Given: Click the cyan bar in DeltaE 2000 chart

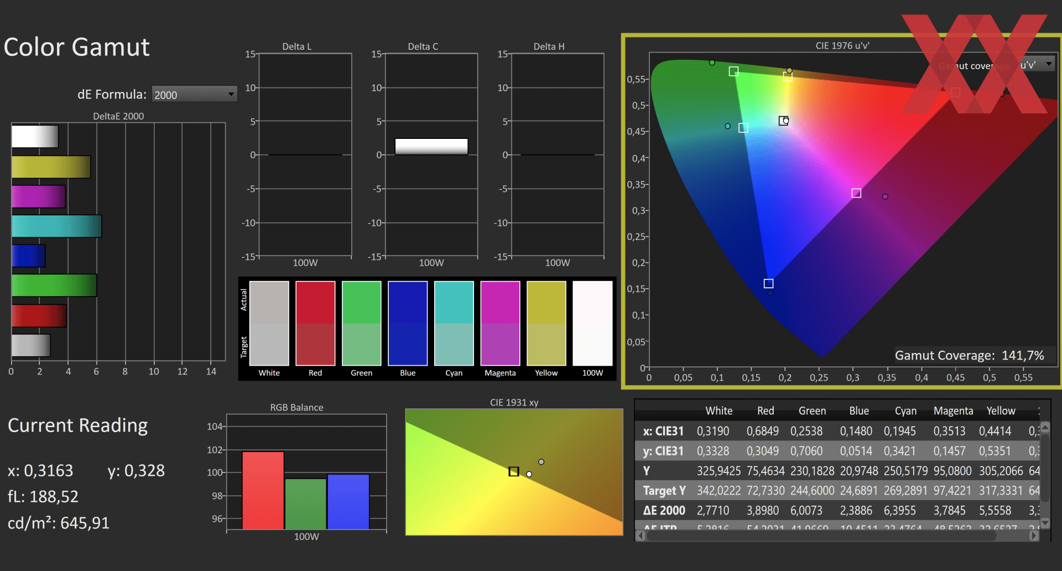Looking at the screenshot, I should coord(56,226).
